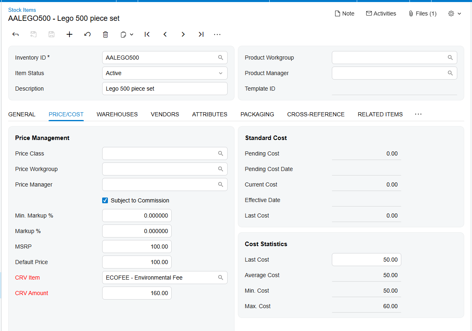Click the CRV Amount field

tap(137, 293)
